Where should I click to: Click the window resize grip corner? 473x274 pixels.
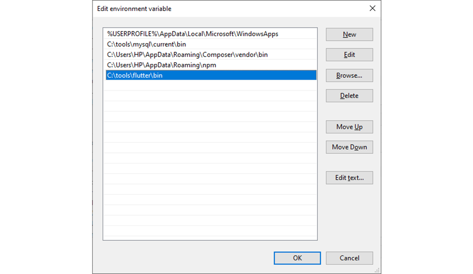click(377, 270)
